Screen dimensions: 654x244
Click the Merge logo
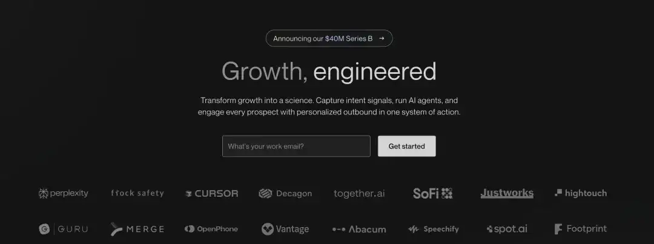click(137, 229)
